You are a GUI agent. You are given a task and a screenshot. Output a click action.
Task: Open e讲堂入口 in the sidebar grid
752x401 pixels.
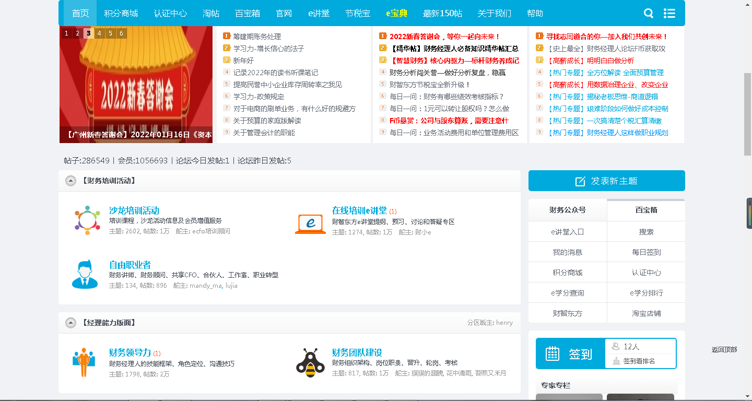[x=568, y=231]
